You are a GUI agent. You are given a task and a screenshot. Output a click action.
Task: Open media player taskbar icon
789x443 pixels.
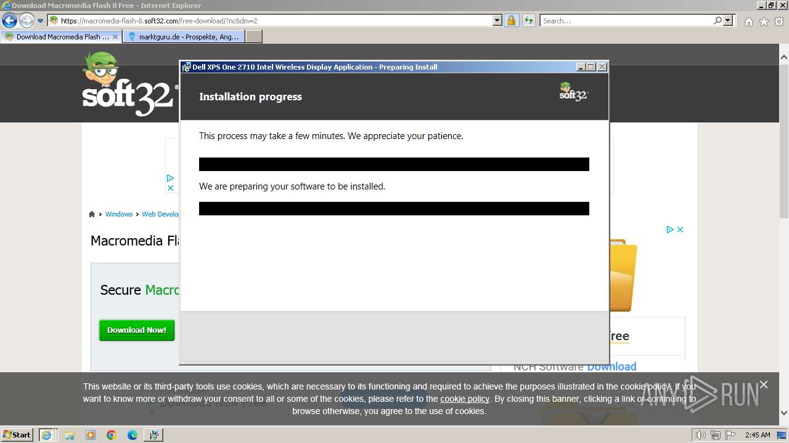tap(91, 435)
